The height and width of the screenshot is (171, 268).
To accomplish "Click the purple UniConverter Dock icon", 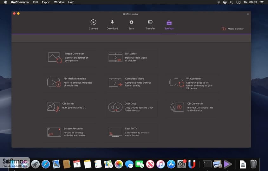I will tap(228, 164).
